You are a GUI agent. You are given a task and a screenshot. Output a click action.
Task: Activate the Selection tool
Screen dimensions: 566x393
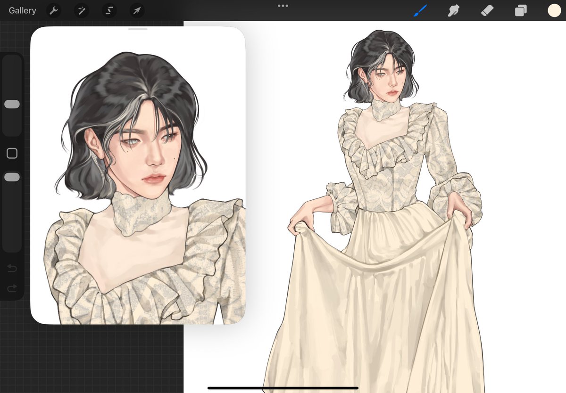(109, 10)
